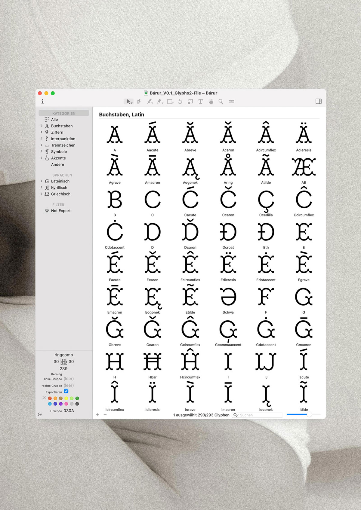
Task: Select the Aacute glyph cell
Action: (x=153, y=137)
